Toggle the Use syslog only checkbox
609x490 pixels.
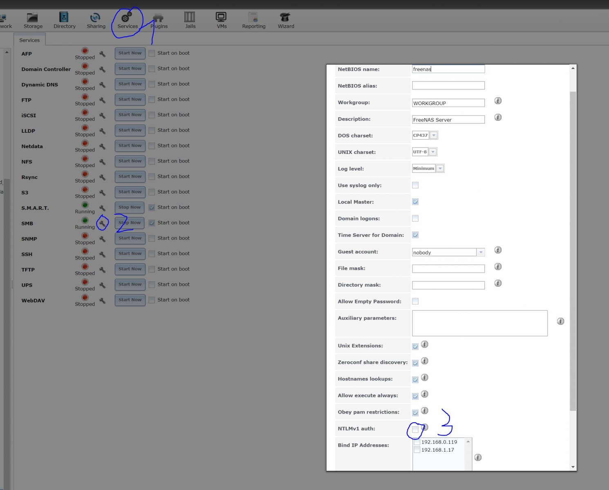[415, 185]
